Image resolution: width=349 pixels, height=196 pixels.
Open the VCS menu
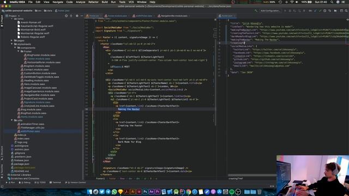tap(131, 2)
